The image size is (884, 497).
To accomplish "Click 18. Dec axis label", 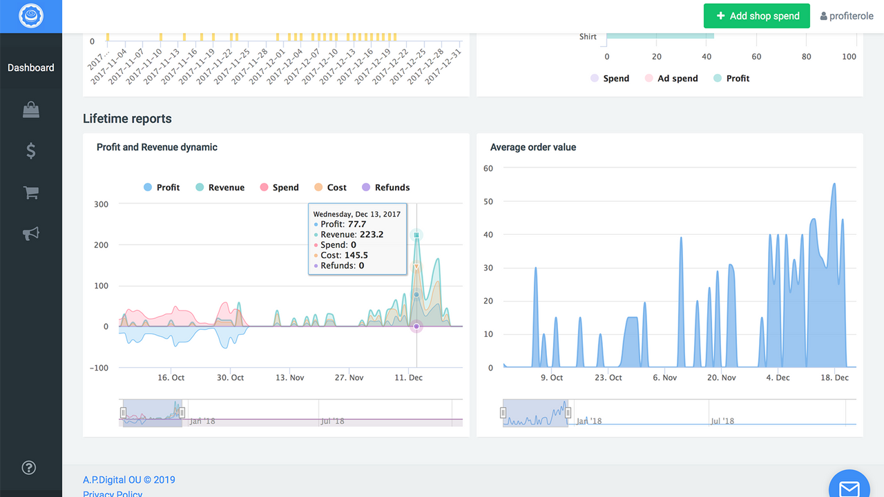I will tap(834, 378).
